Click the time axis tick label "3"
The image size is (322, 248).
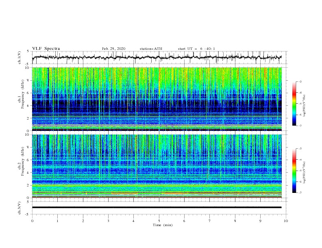108,221
